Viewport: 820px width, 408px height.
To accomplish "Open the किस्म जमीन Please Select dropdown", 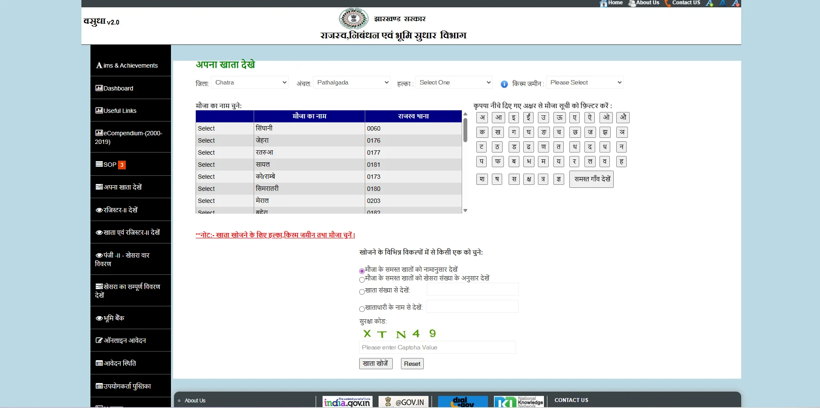I will coord(584,82).
